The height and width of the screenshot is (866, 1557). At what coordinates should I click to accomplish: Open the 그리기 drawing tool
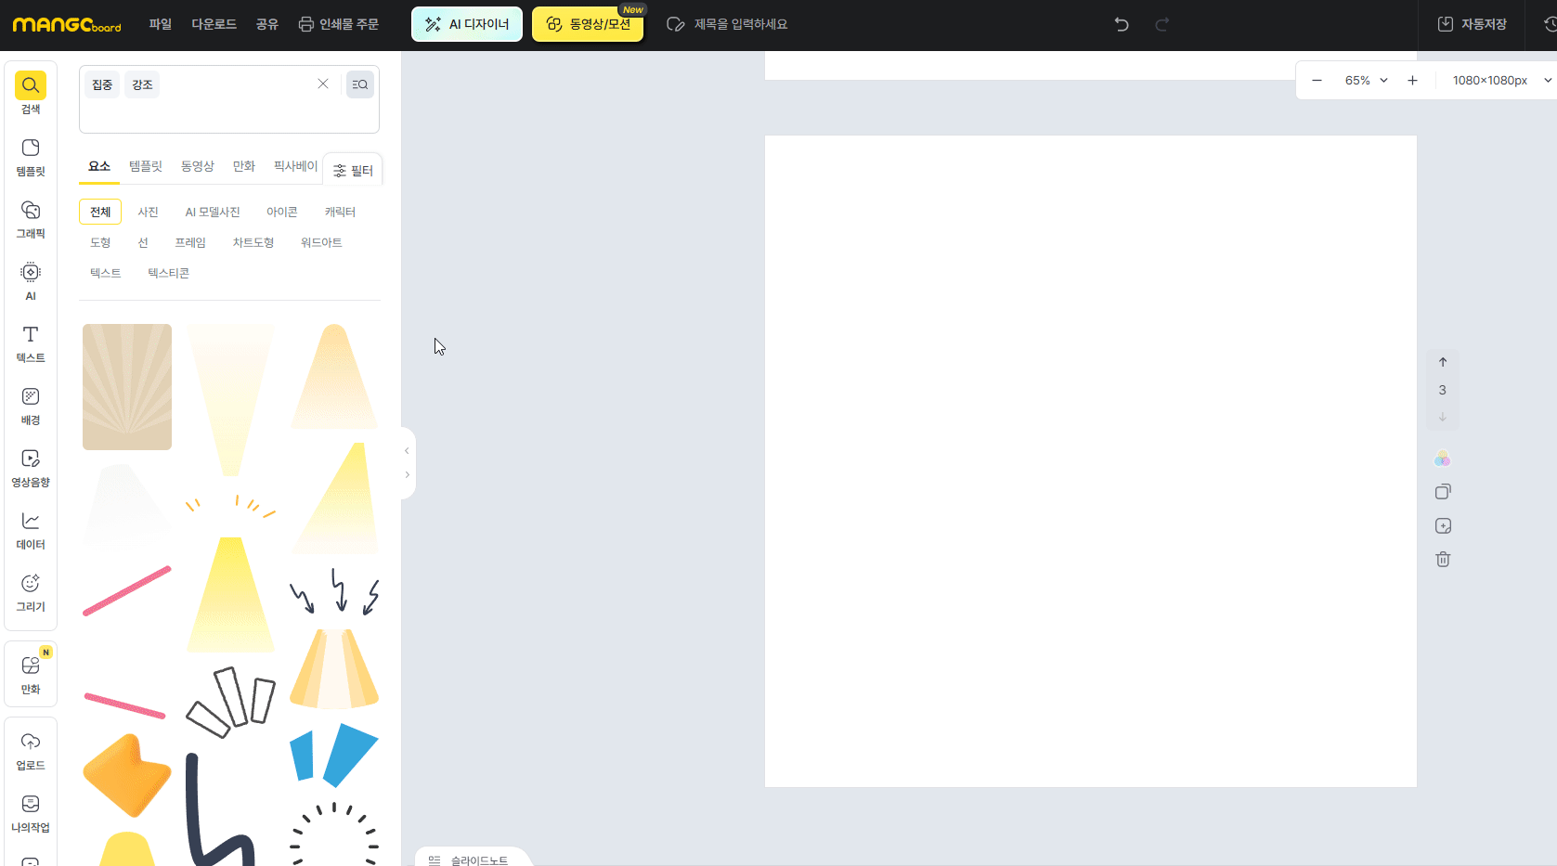click(x=31, y=592)
